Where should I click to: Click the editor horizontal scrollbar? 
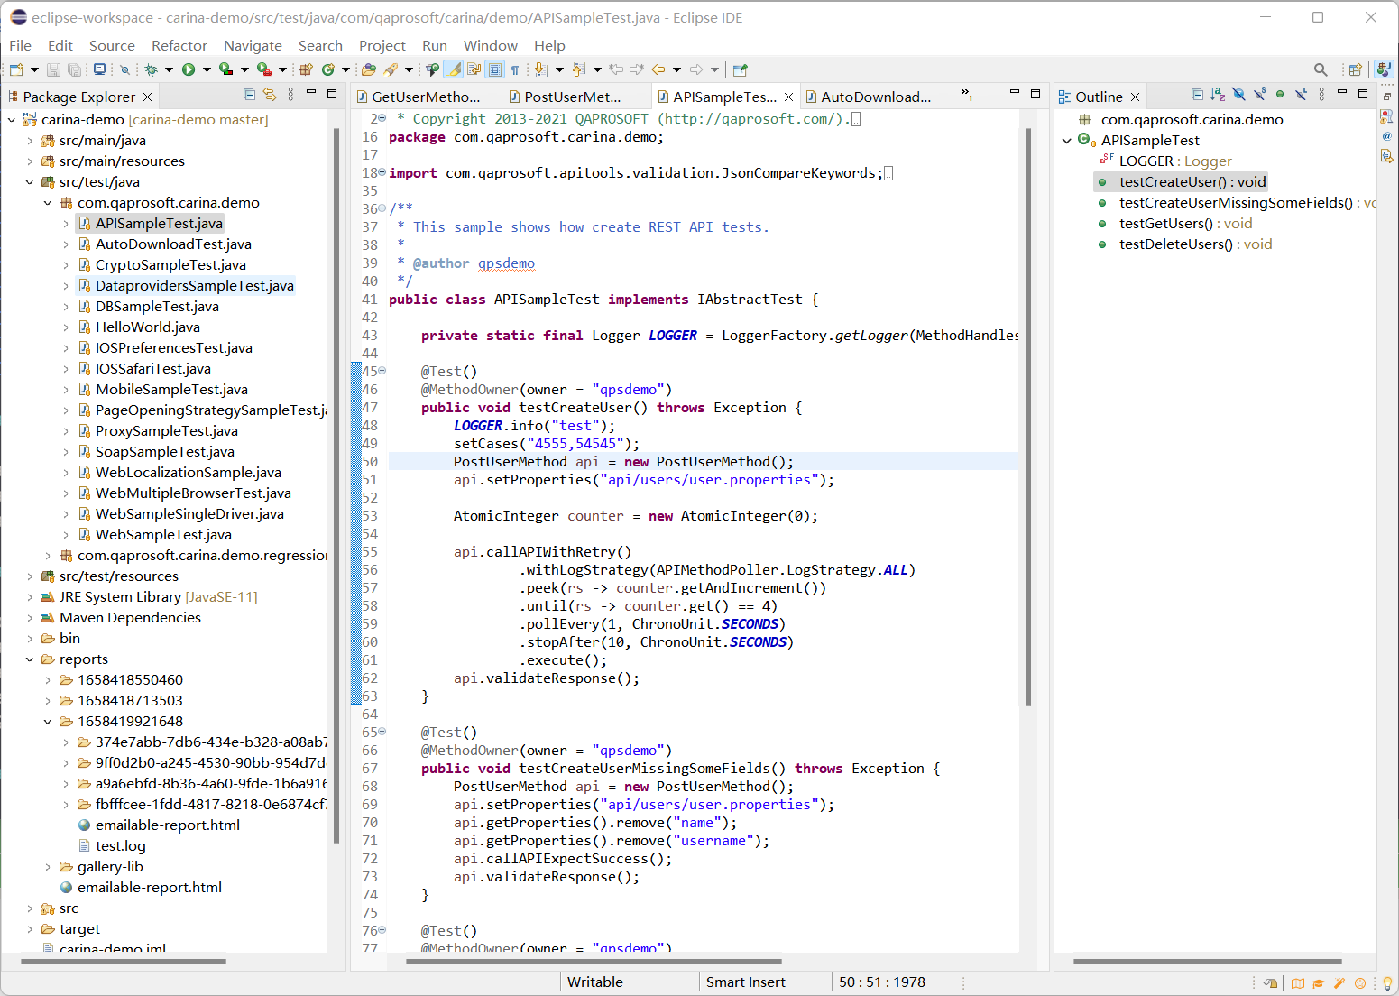pos(593,962)
